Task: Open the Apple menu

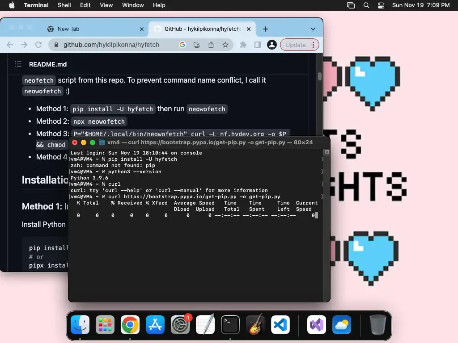Action: tap(12, 5)
